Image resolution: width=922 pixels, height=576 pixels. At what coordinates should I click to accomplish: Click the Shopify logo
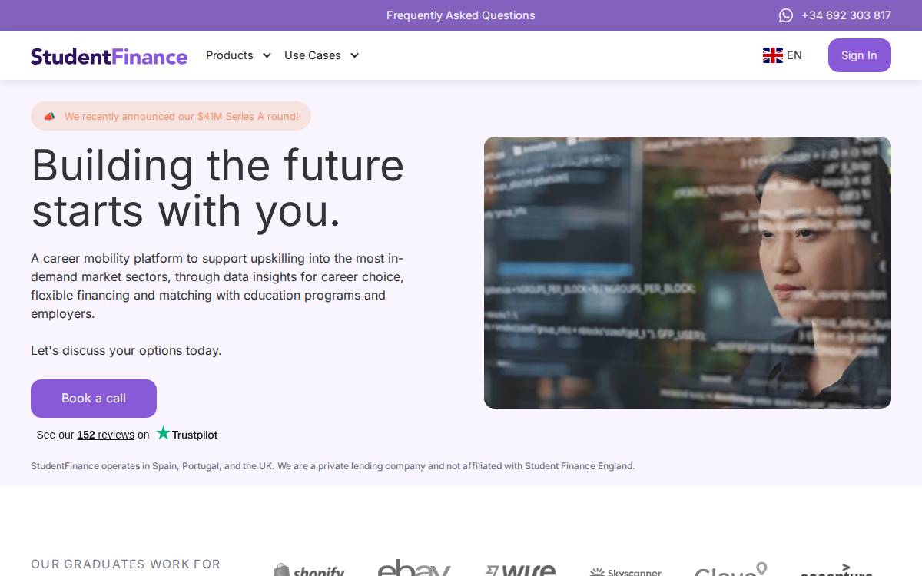309,570
